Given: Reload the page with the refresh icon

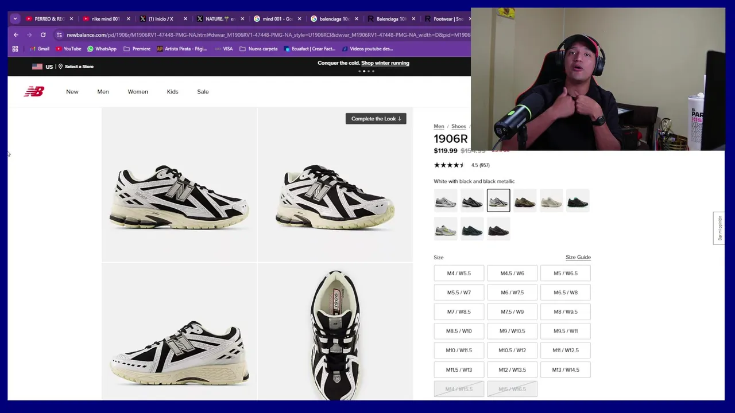Looking at the screenshot, I should (43, 34).
